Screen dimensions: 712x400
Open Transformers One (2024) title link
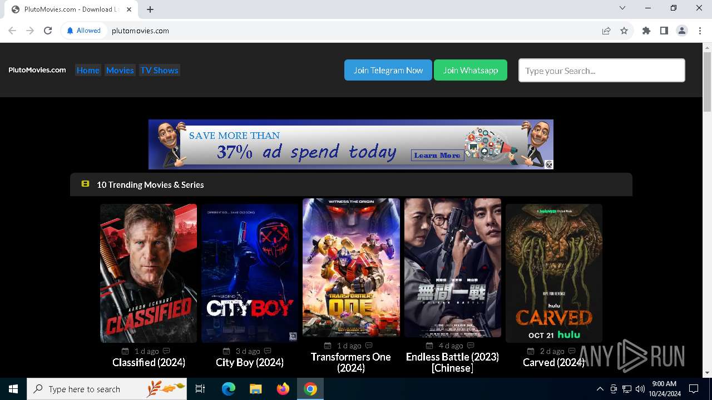351,362
